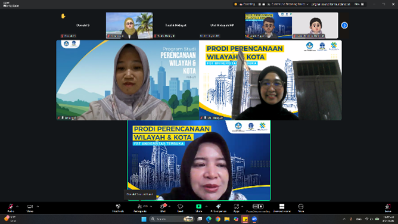Unmute the microphone with the Audio icon

pos(11,207)
